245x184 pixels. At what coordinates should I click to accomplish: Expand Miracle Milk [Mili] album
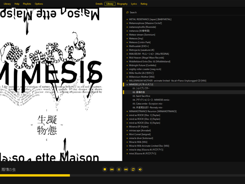click(127, 142)
